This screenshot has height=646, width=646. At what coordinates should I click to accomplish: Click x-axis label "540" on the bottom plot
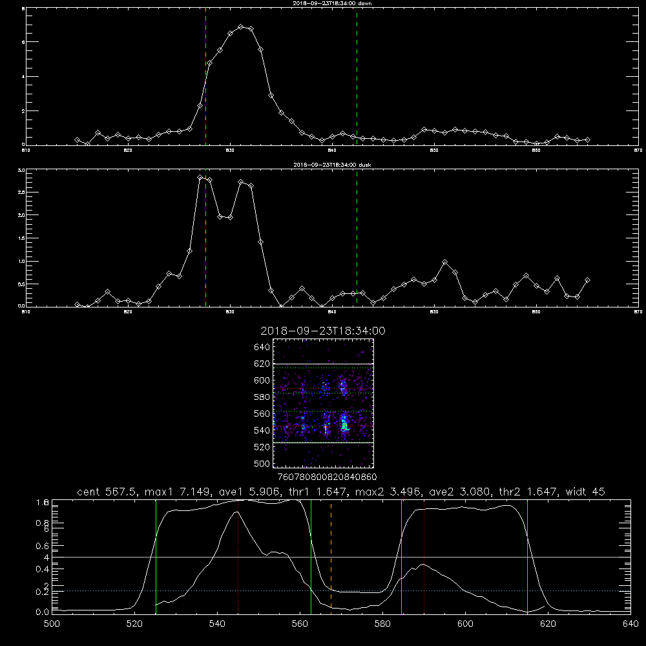pos(217,623)
